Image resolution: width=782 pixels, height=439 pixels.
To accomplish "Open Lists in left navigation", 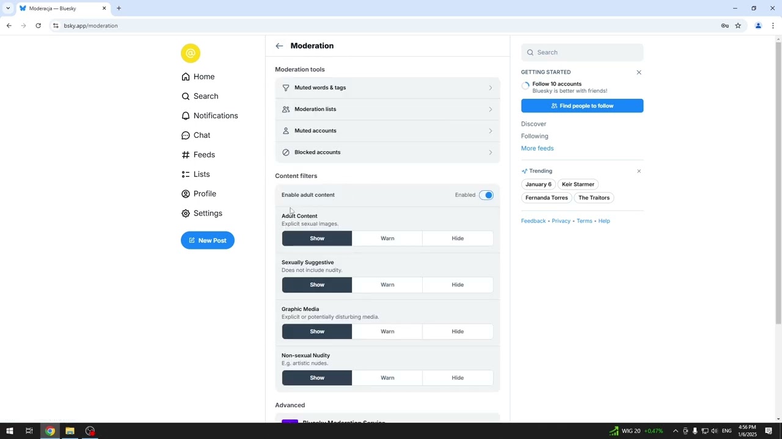I will point(195,174).
